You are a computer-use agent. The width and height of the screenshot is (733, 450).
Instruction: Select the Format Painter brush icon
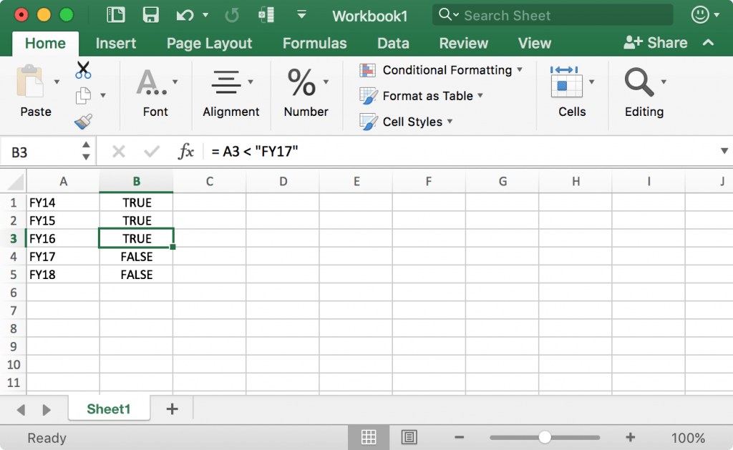(81, 121)
